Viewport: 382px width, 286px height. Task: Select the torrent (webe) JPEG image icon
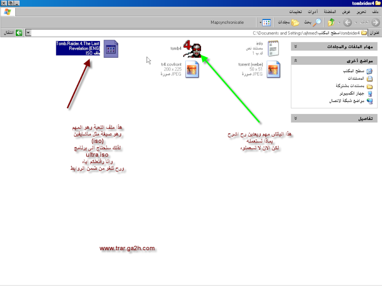coord(273,69)
